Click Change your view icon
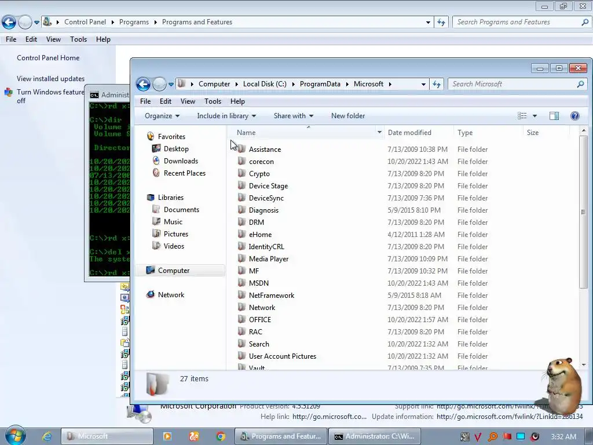The width and height of the screenshot is (593, 445). tap(522, 116)
